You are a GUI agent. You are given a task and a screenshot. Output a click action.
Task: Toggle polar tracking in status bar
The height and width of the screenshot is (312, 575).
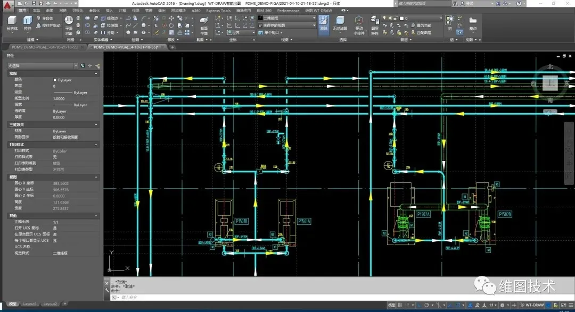click(426, 305)
